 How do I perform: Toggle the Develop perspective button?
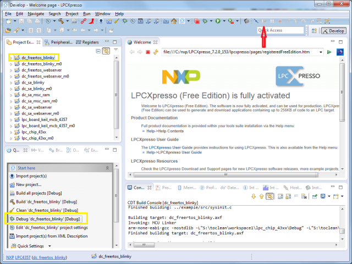pyautogui.click(x=334, y=31)
